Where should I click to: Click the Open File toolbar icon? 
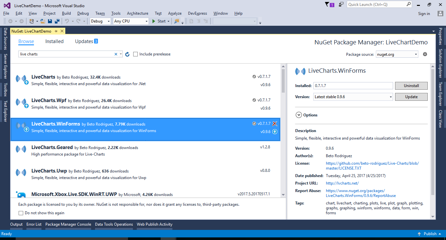pyautogui.click(x=42, y=21)
